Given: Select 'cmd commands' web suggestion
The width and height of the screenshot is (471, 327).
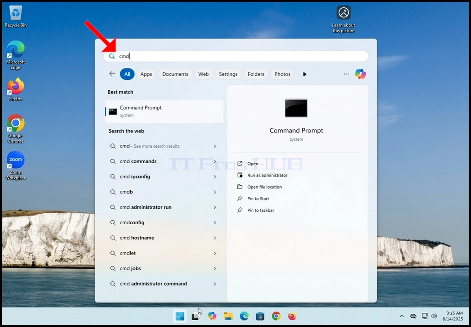Looking at the screenshot, I should [x=164, y=161].
